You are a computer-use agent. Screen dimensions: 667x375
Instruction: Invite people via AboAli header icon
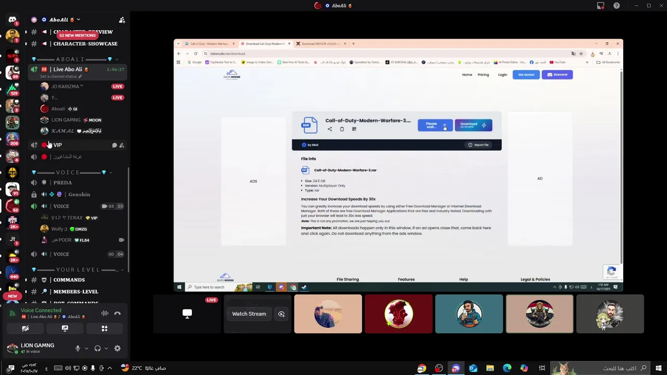(x=122, y=20)
